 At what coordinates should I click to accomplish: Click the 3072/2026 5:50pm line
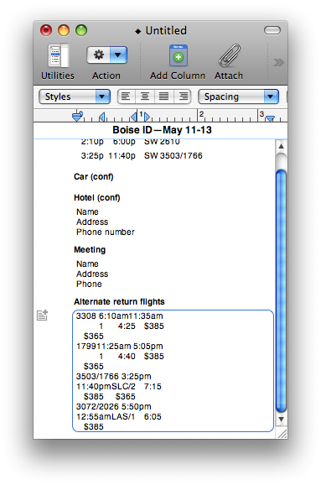point(114,406)
